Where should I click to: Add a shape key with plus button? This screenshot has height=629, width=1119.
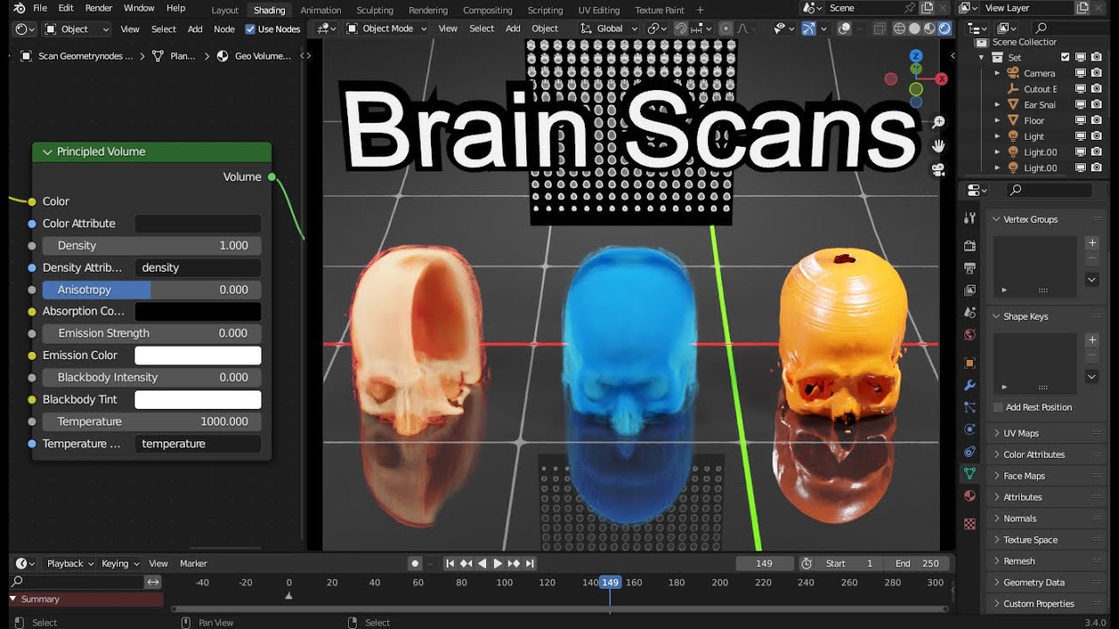click(x=1092, y=340)
